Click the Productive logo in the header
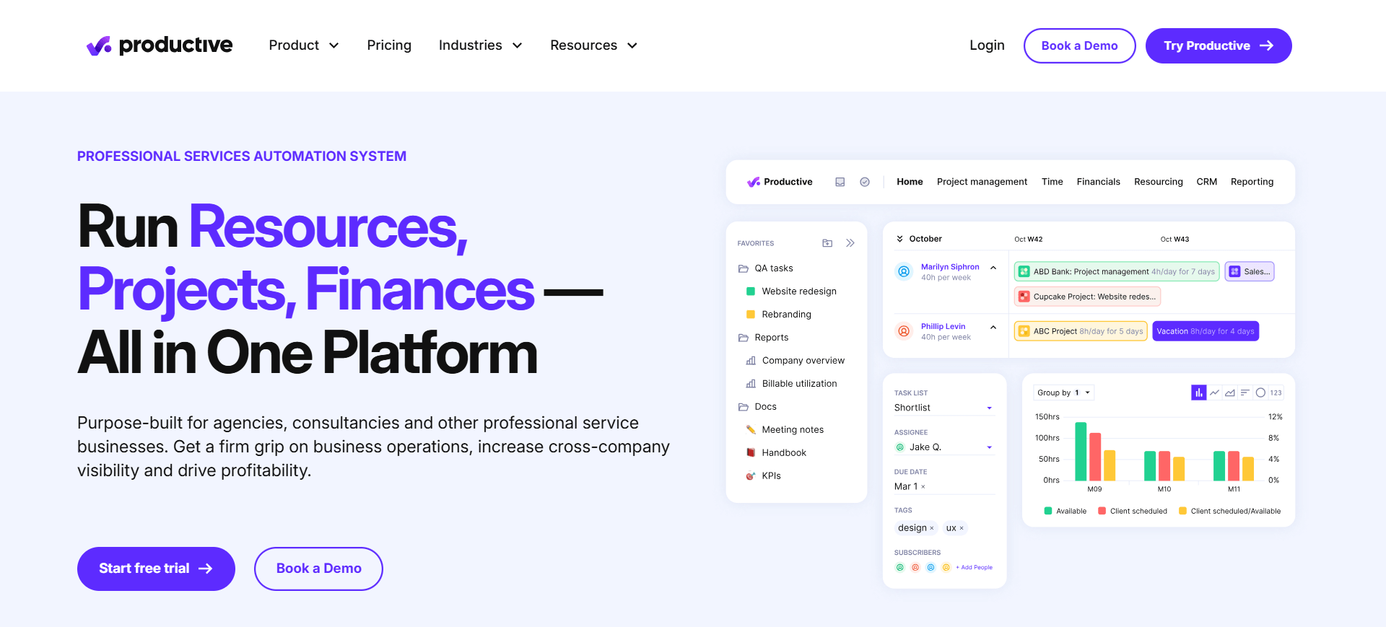 (160, 45)
